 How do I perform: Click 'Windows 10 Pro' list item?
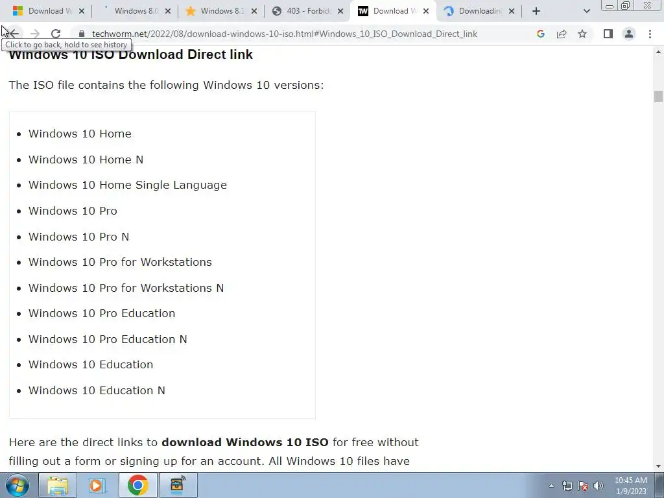pyautogui.click(x=73, y=211)
